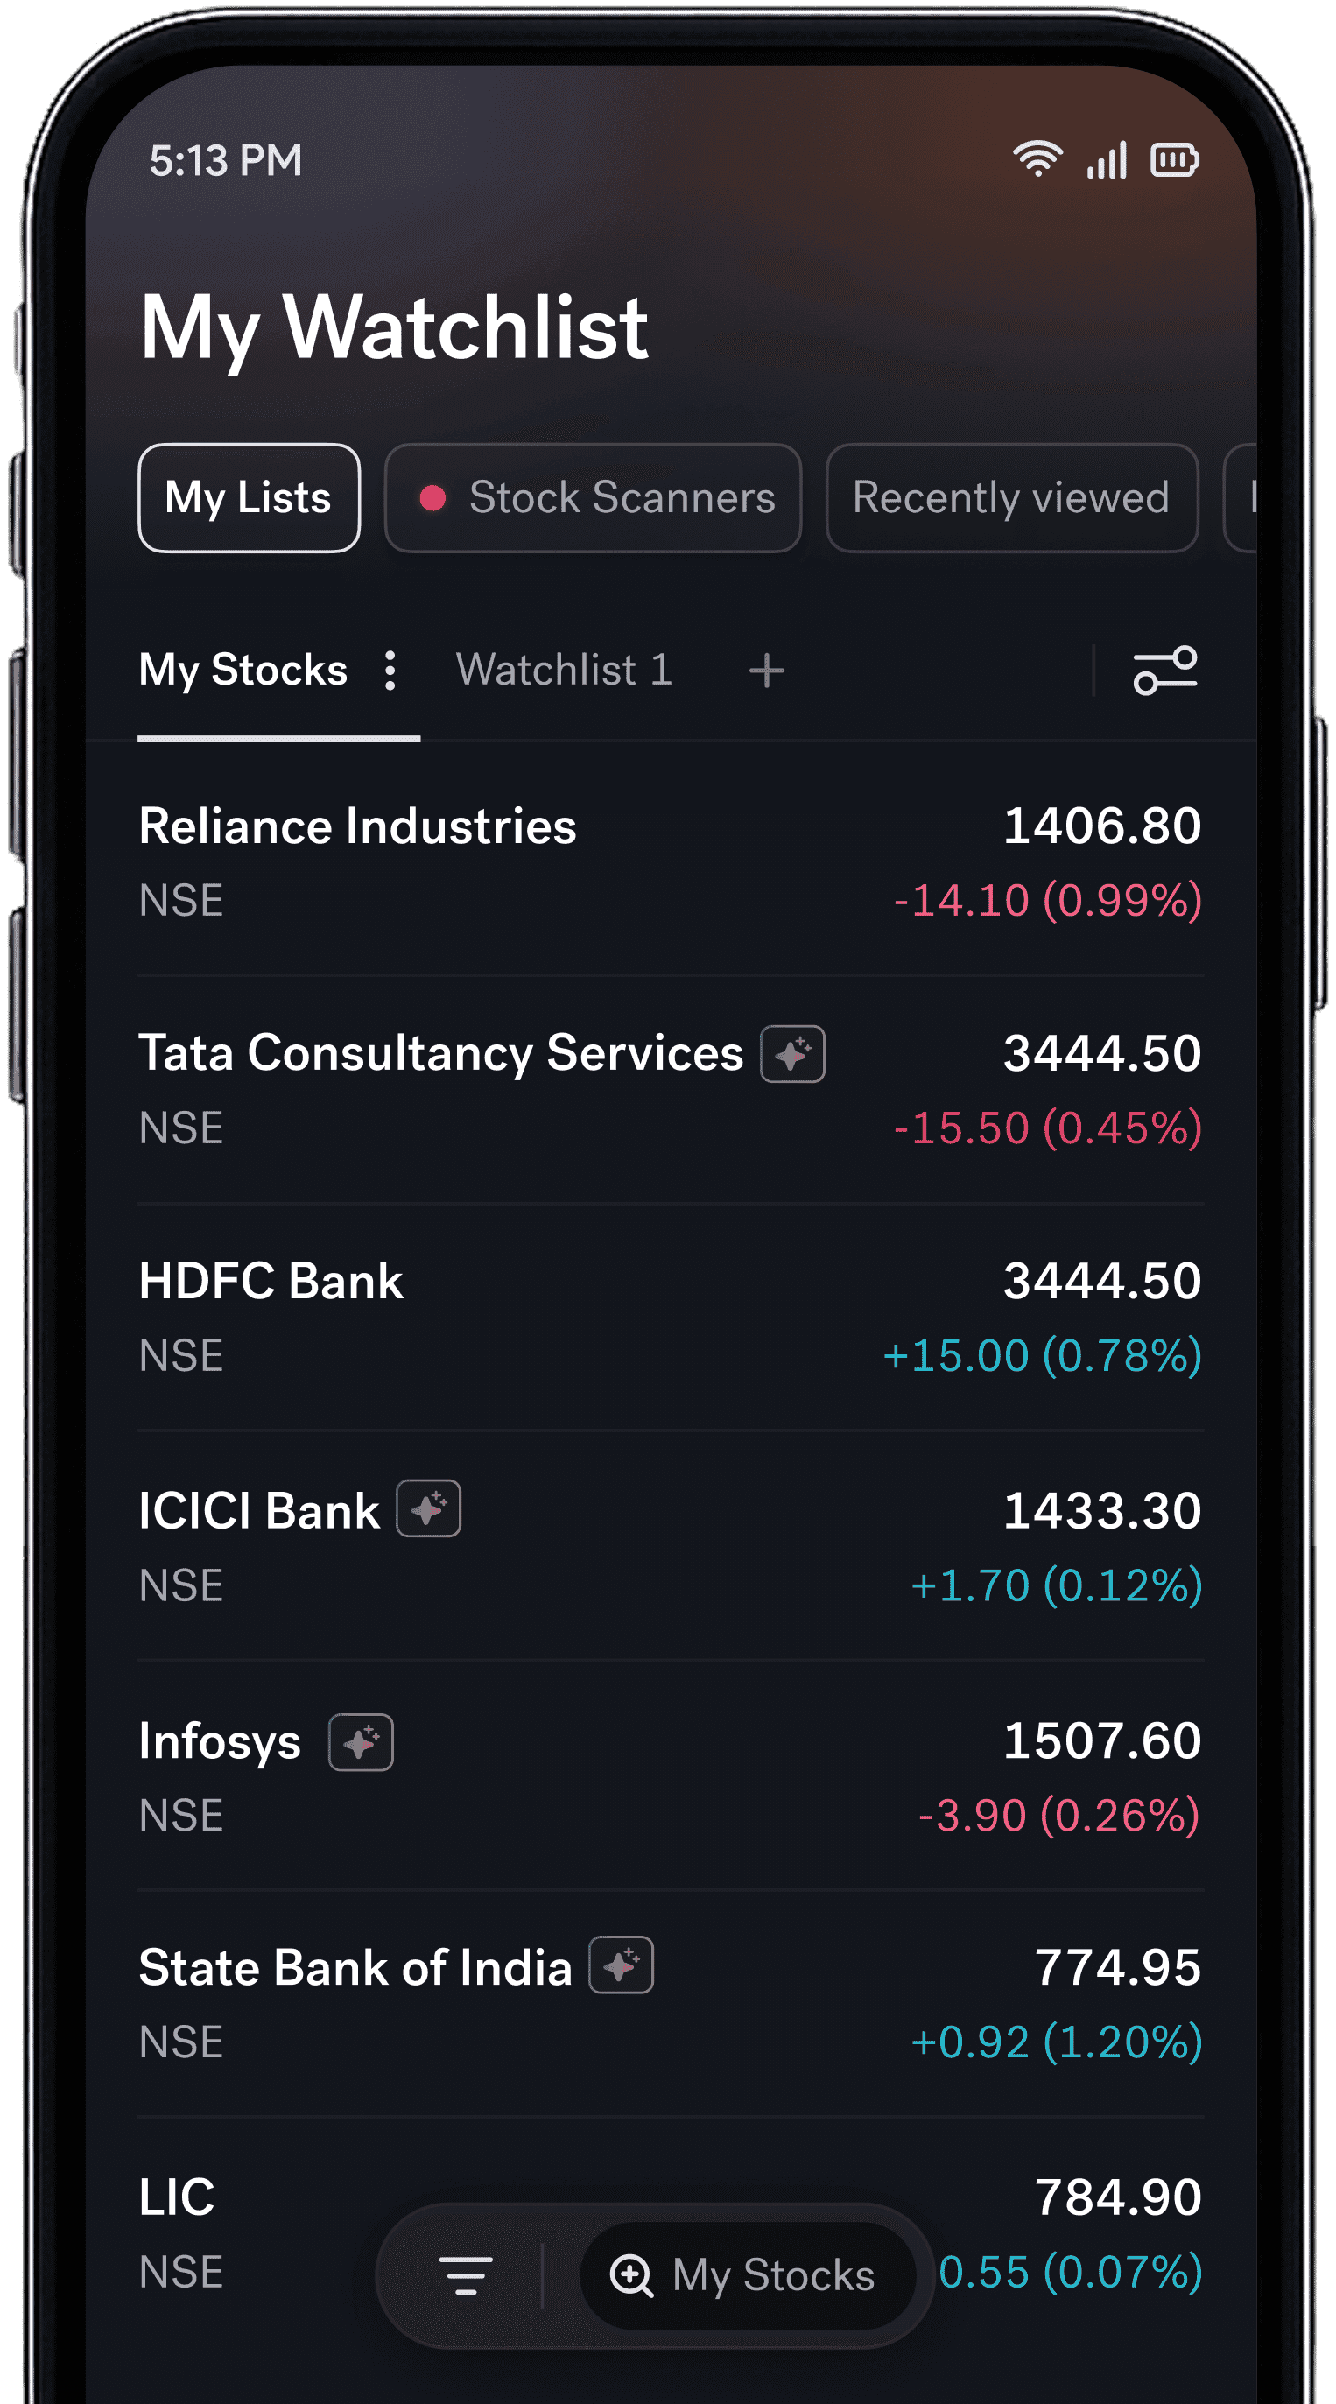The width and height of the screenshot is (1336, 2404).
Task: Tap the sparkle badge next to Tata Consultancy Services
Action: tap(792, 1054)
